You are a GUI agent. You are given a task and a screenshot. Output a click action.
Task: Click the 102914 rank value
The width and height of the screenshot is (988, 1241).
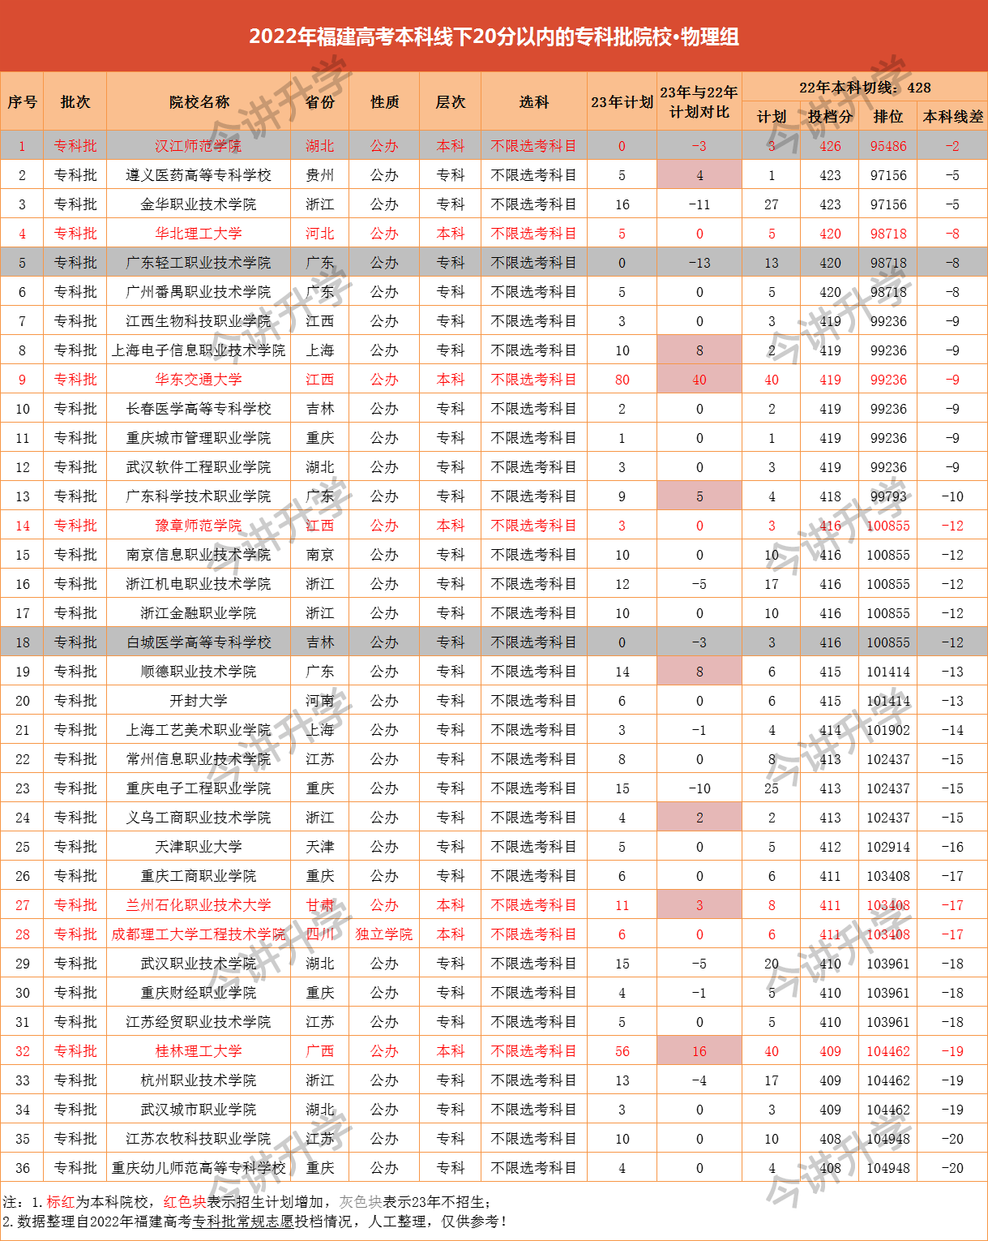(x=888, y=847)
